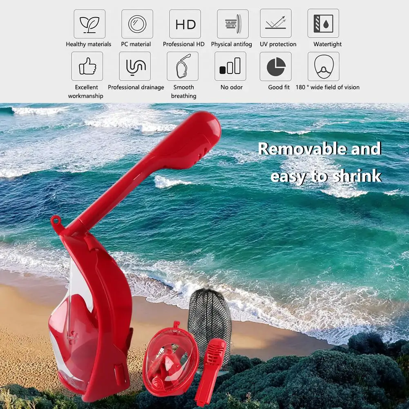Click the 'Professional HD' label
Viewport: 409px width, 409px height.
(183, 44)
